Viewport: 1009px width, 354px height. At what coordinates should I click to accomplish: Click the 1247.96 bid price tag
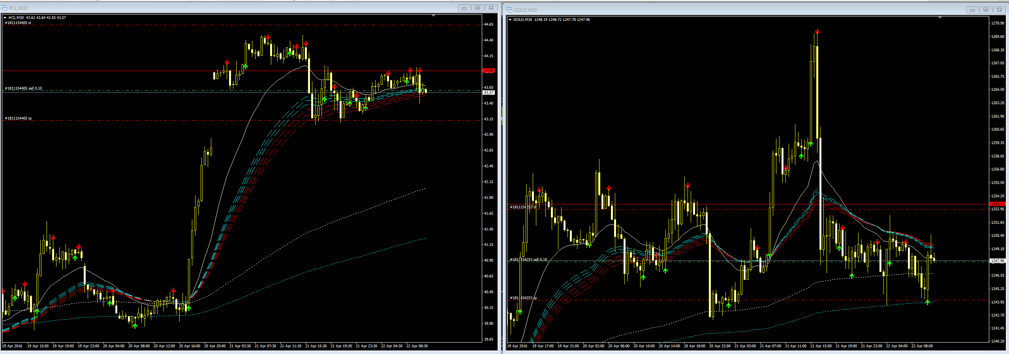click(x=998, y=261)
